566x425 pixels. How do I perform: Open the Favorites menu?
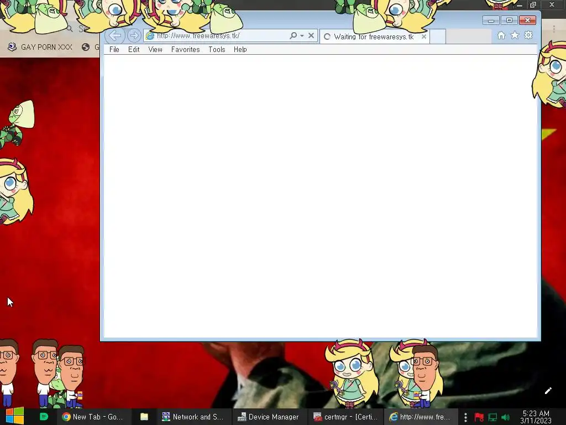186,49
